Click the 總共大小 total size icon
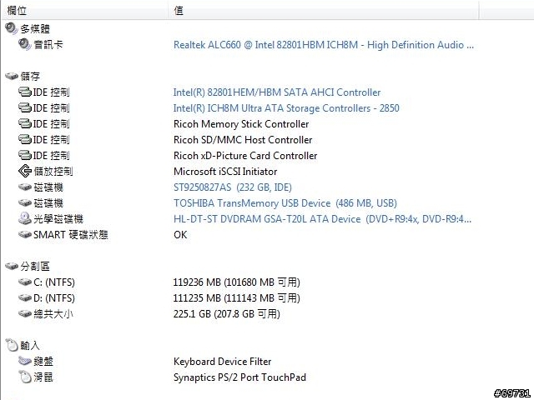The width and height of the screenshot is (534, 400). coord(25,313)
